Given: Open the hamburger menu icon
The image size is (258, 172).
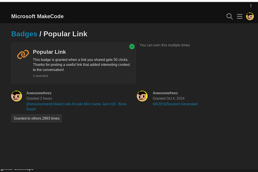Looking at the screenshot, I should (x=240, y=16).
